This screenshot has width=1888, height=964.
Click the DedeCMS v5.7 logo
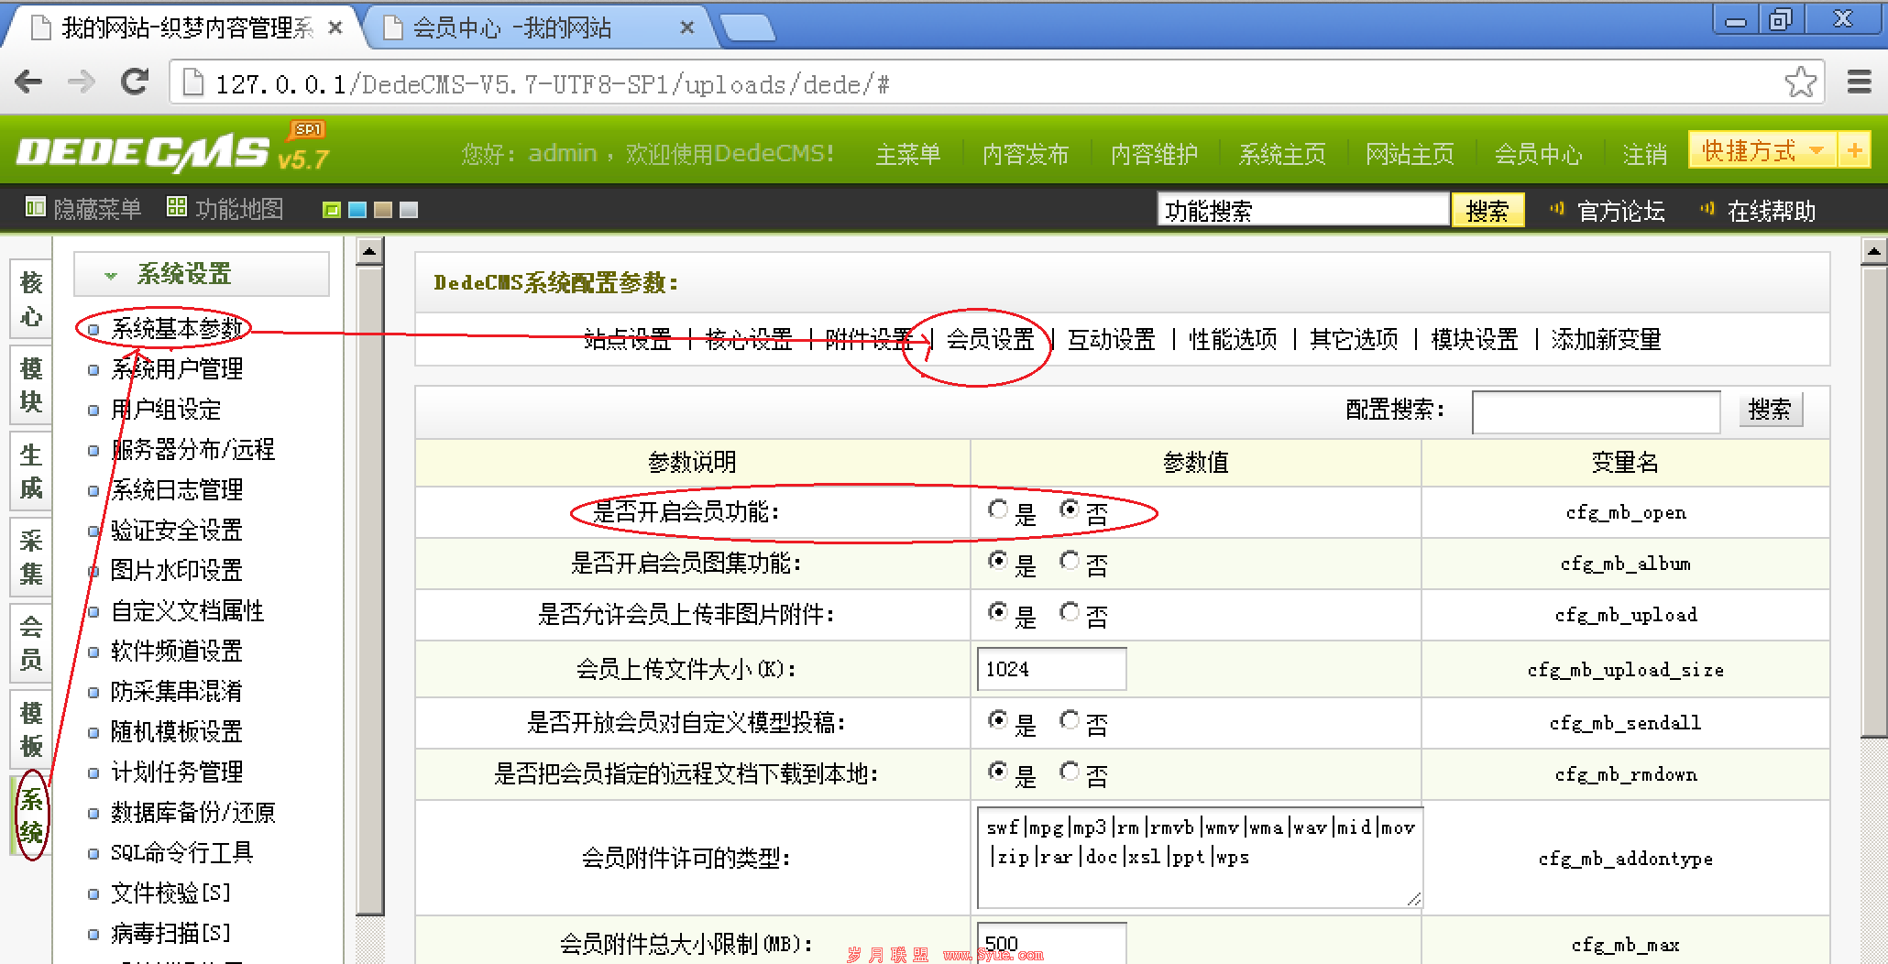(171, 148)
